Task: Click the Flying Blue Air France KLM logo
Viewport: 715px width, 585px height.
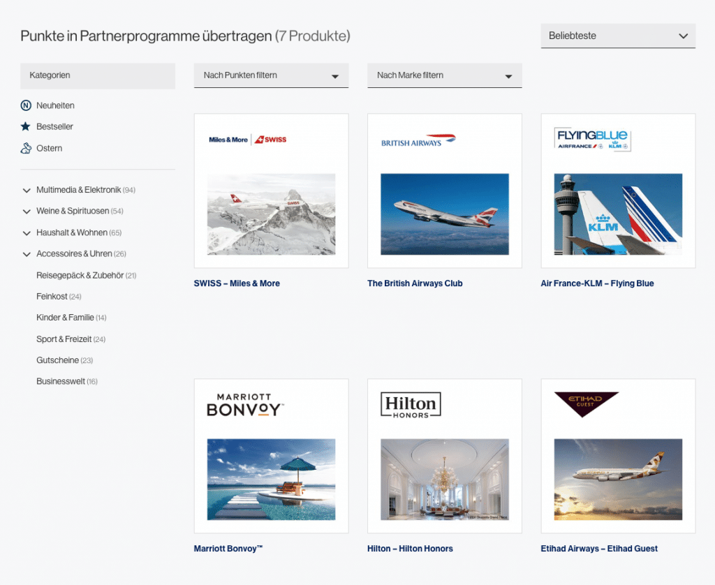Action: (593, 139)
